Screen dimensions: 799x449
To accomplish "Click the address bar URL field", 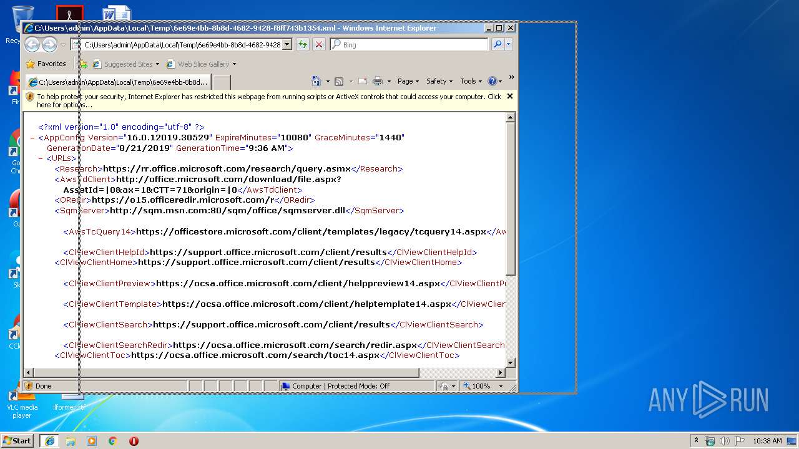I will coord(182,44).
